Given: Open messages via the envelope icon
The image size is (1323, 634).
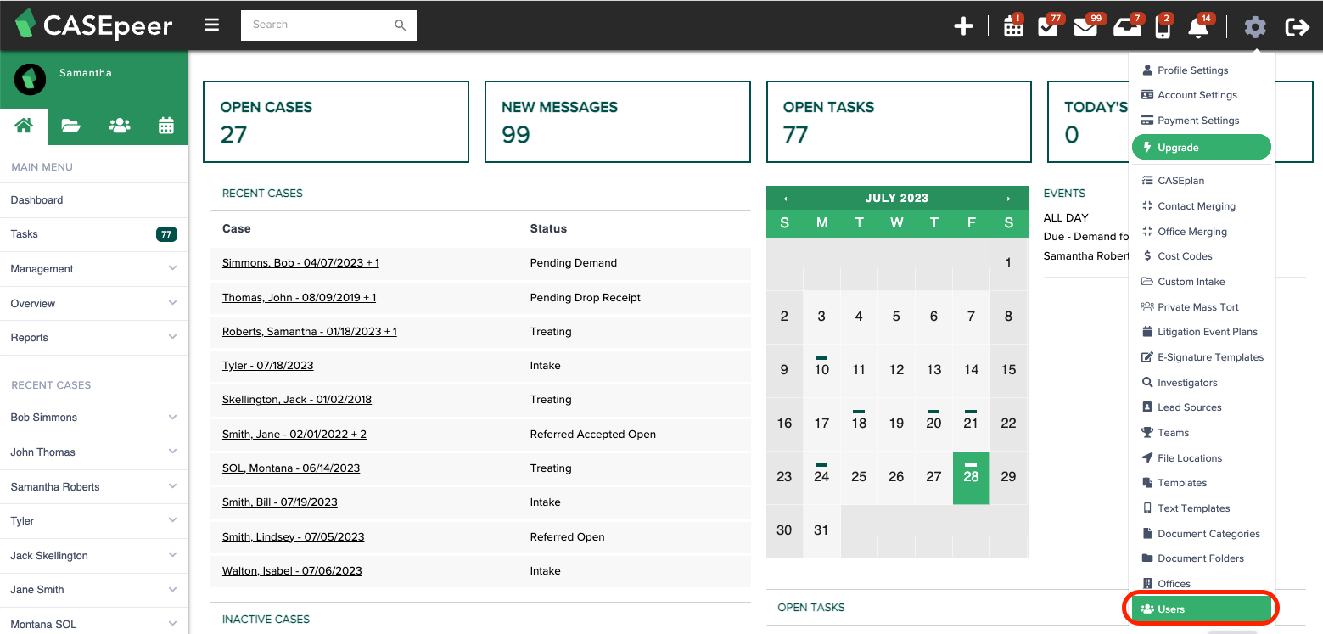Looking at the screenshot, I should pos(1085,27).
